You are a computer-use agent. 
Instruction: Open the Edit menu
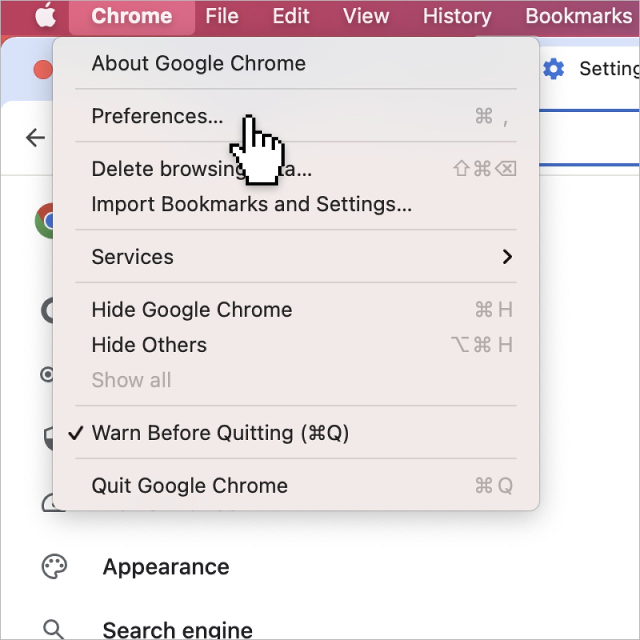tap(290, 16)
